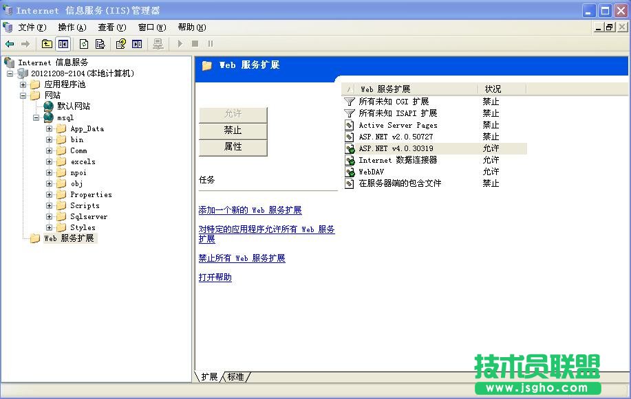Select the Up One Level folder icon
631x399 pixels.
tap(45, 43)
